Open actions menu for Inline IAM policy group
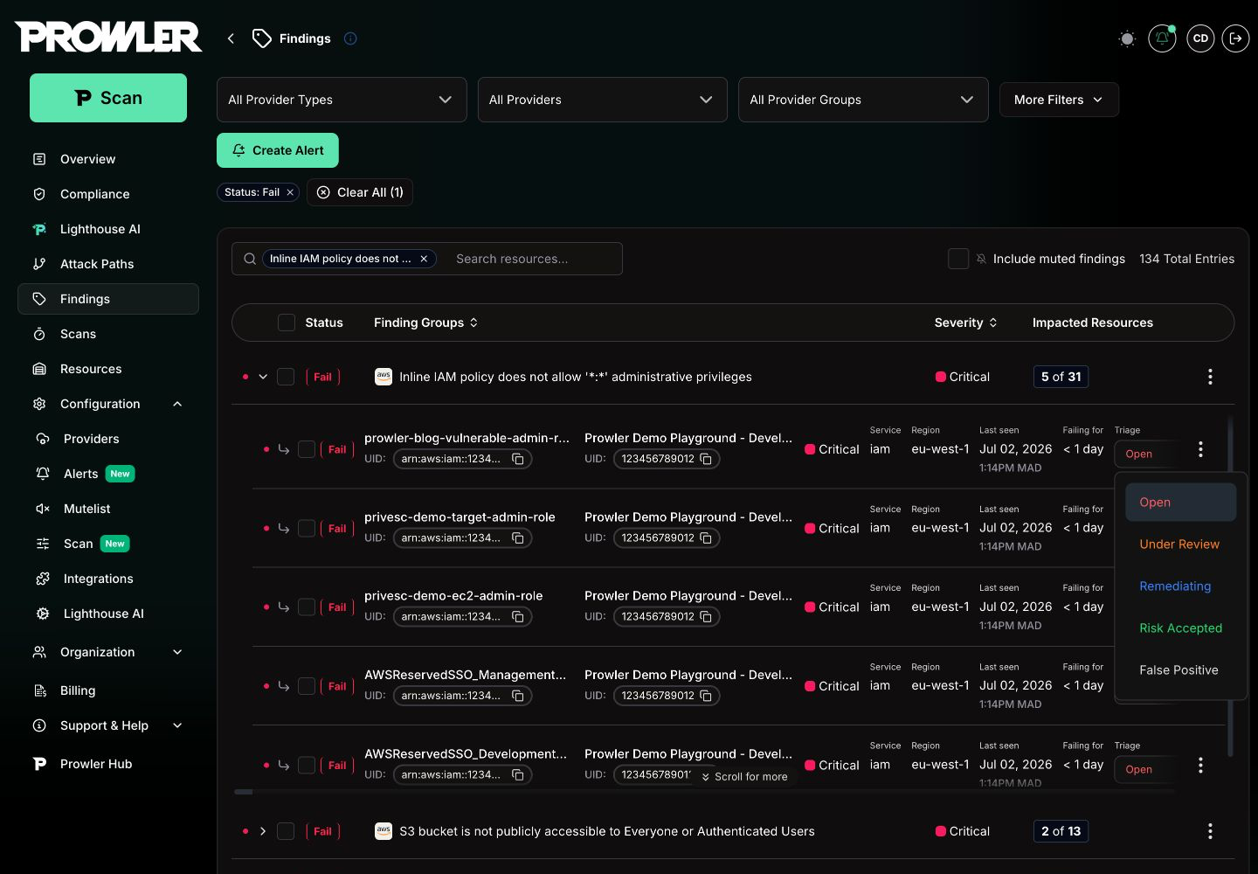Viewport: 1258px width, 874px height. [1210, 377]
